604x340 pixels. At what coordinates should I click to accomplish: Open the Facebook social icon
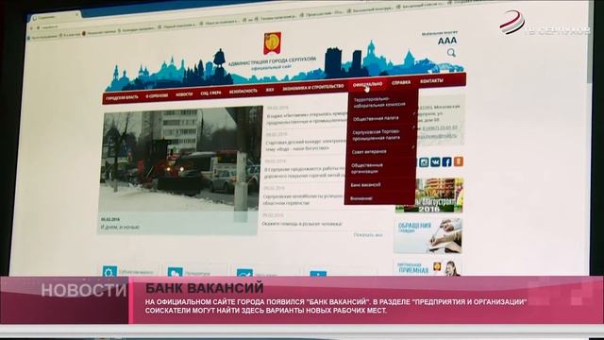(x=446, y=161)
